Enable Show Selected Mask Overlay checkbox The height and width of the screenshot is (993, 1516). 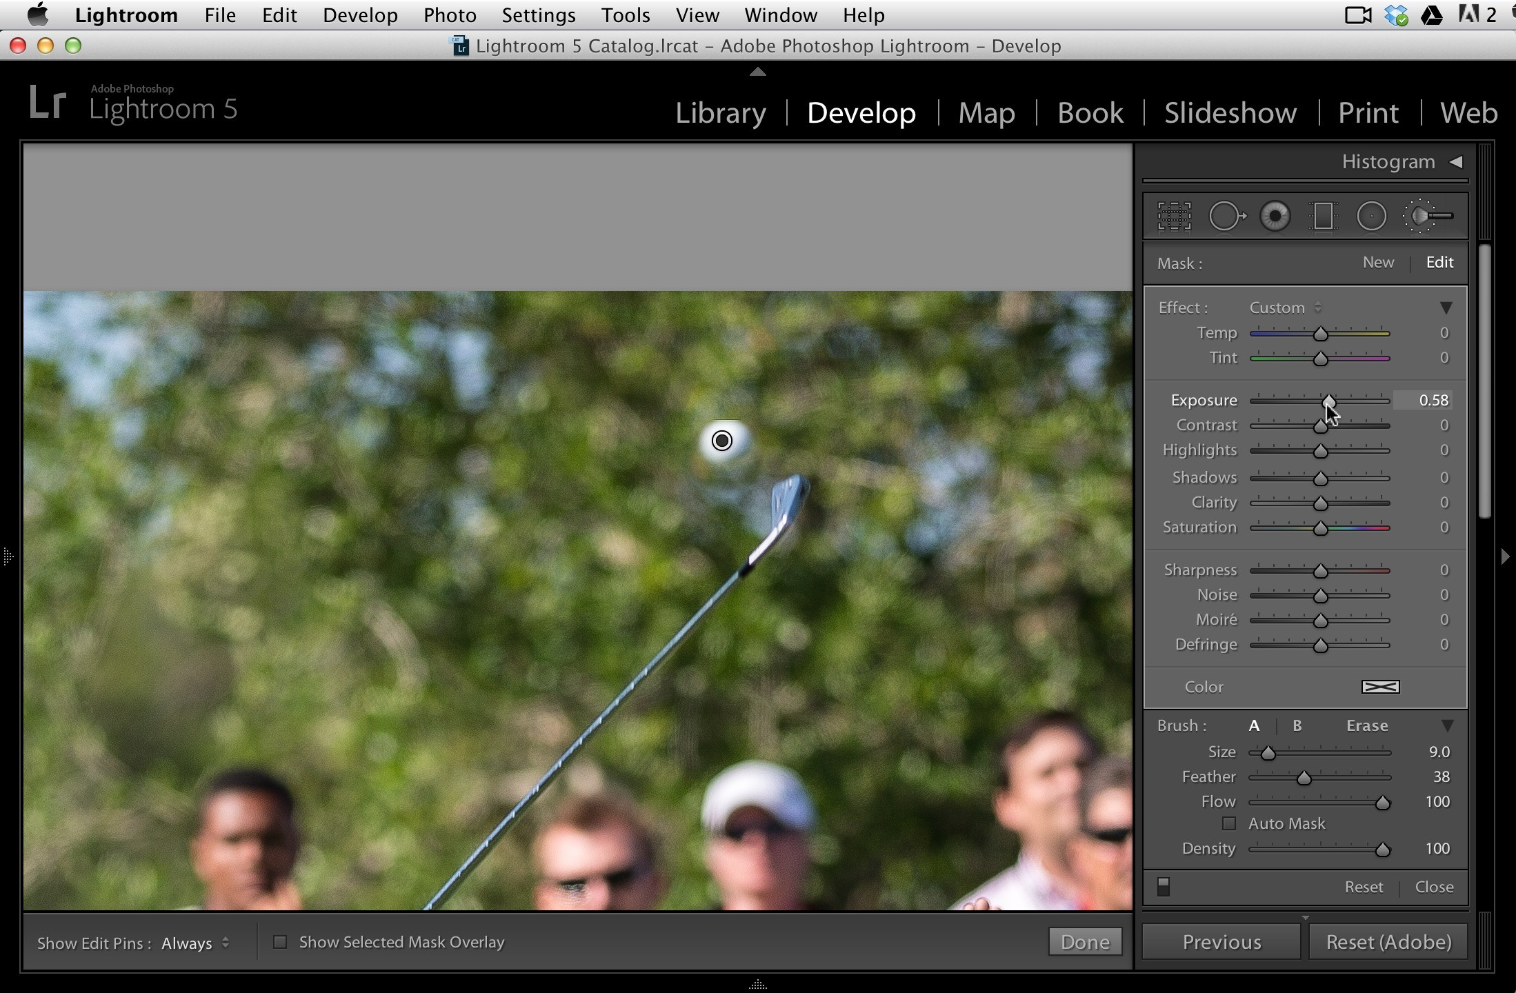tap(279, 942)
